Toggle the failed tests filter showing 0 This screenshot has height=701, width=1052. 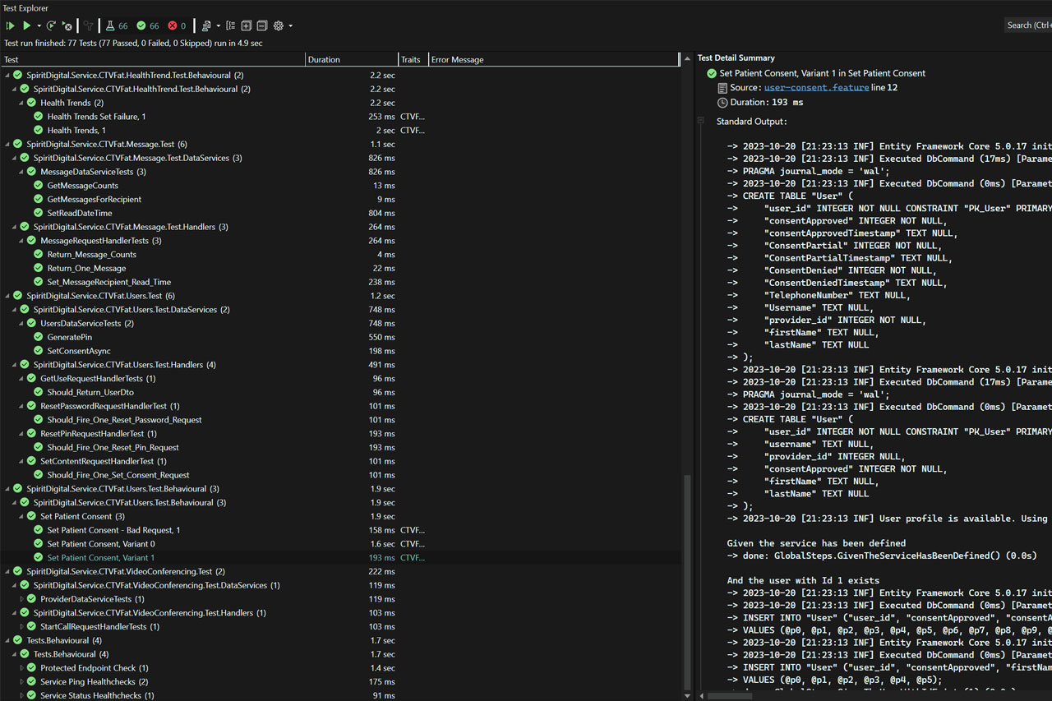pyautogui.click(x=177, y=25)
